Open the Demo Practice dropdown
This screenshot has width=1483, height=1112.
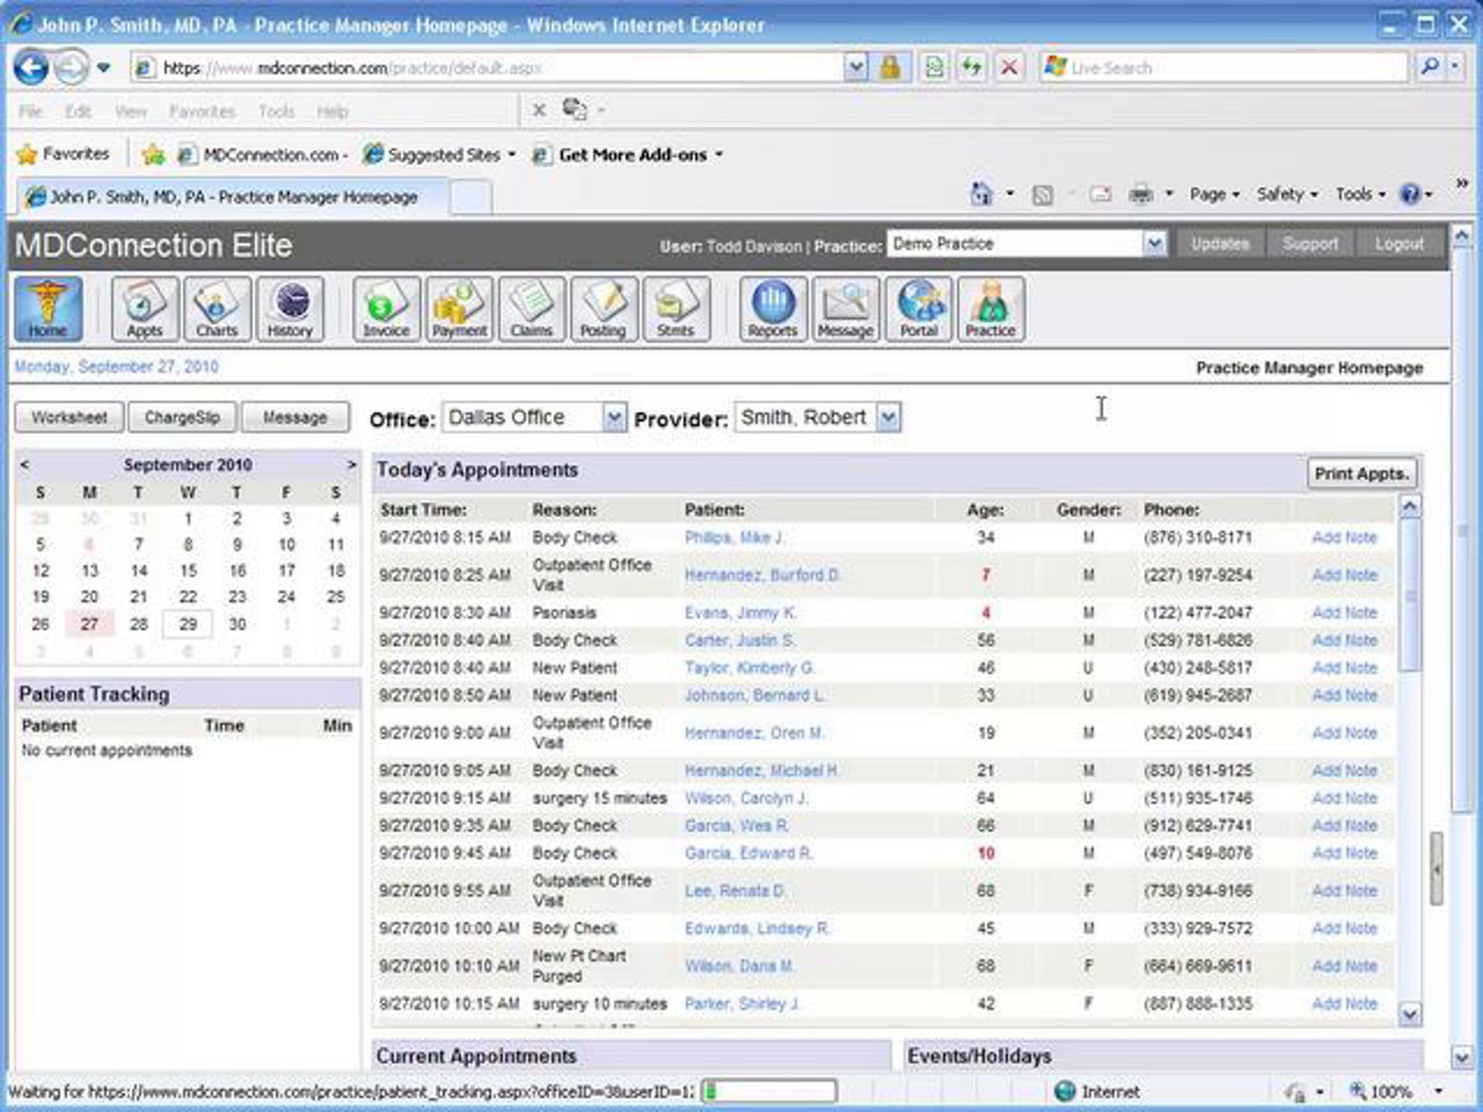(1154, 244)
